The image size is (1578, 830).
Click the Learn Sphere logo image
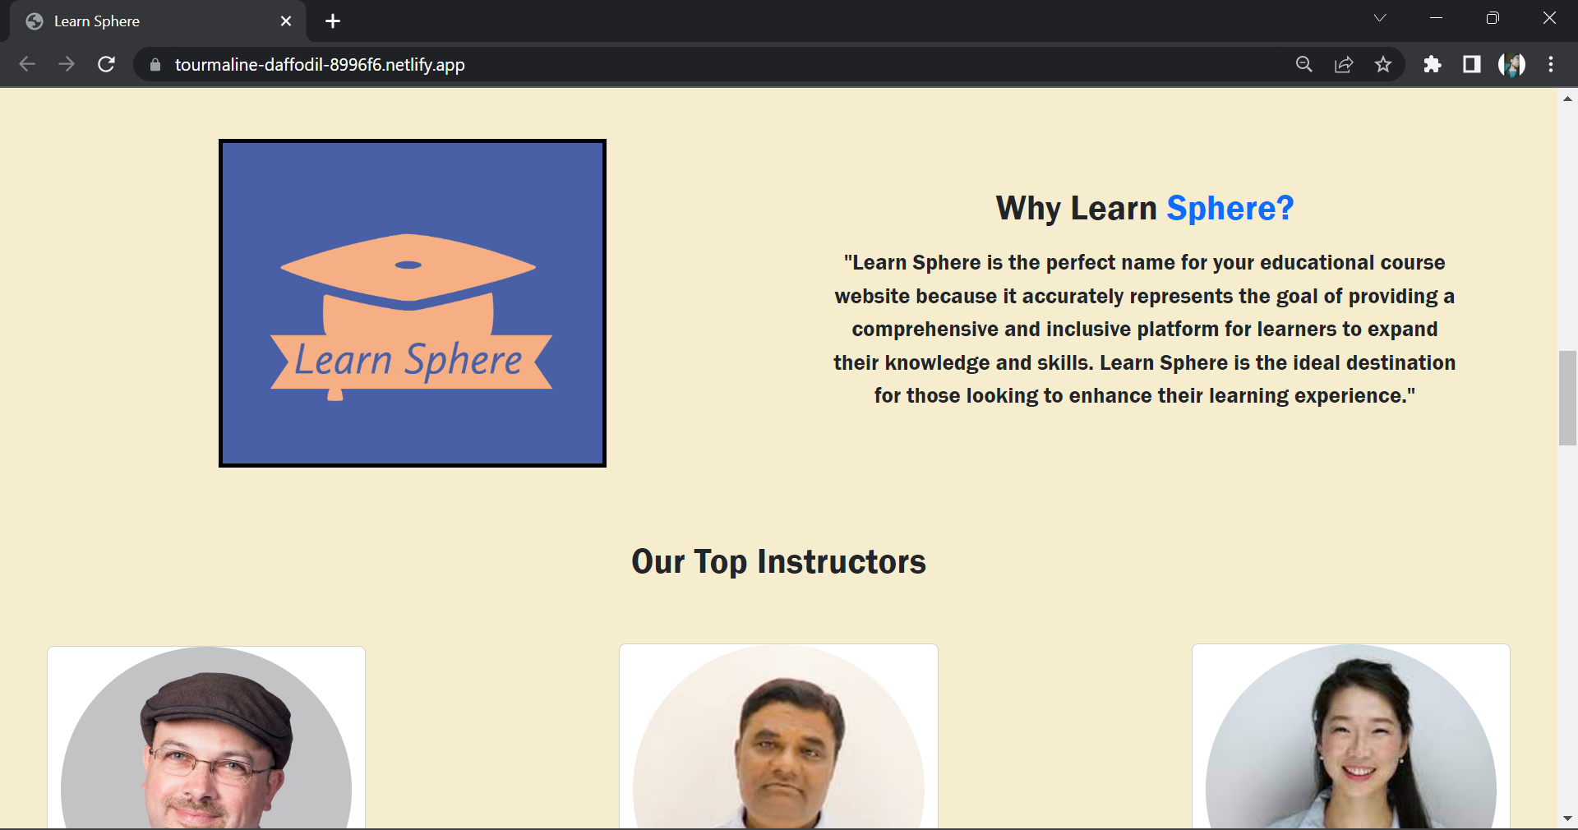412,304
